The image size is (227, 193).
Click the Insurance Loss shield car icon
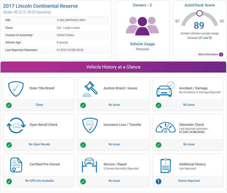coord(90,125)
